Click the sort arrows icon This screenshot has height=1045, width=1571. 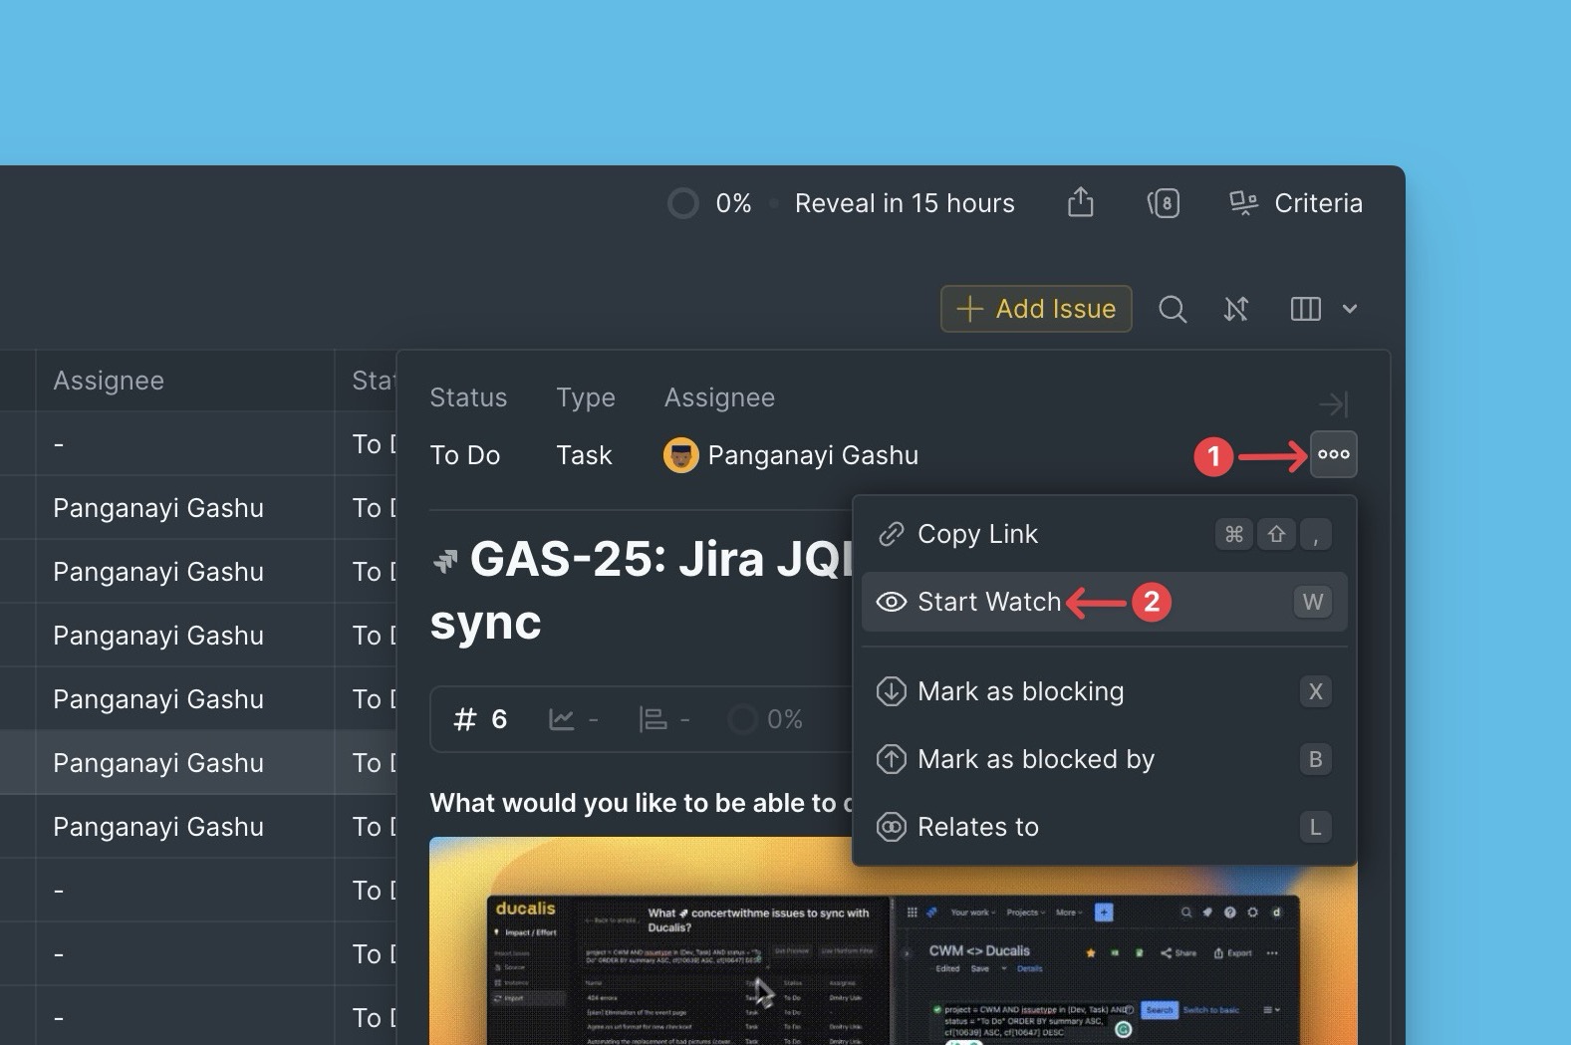pos(1236,309)
